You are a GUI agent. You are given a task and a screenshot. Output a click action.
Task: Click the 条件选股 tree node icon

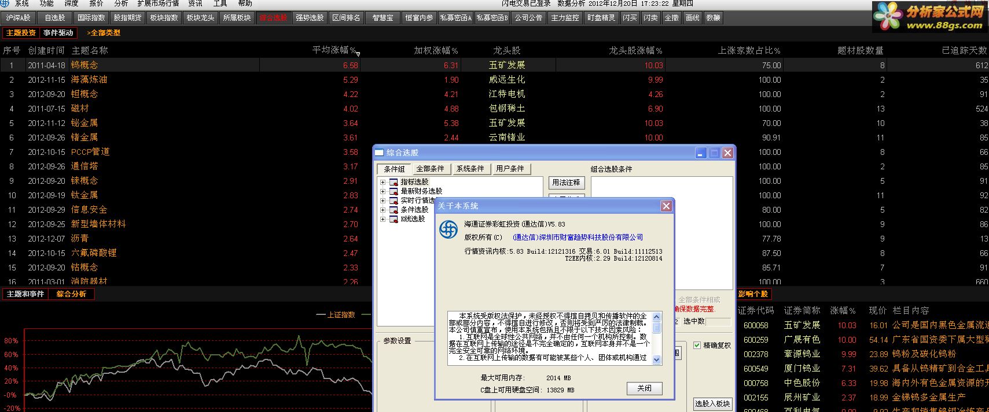(394, 210)
